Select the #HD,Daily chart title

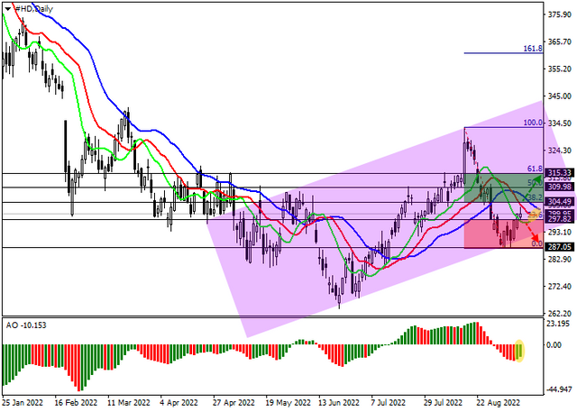tap(34, 9)
